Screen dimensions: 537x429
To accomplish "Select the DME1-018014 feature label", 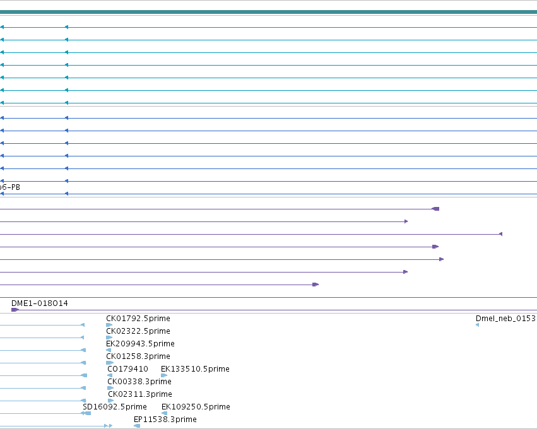I will [39, 303].
